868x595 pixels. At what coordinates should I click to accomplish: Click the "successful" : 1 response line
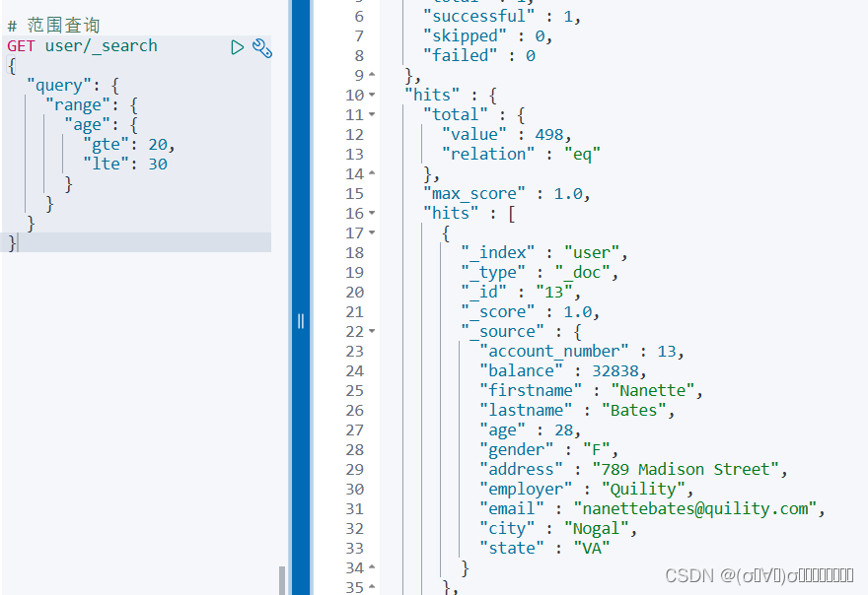pyautogui.click(x=502, y=16)
